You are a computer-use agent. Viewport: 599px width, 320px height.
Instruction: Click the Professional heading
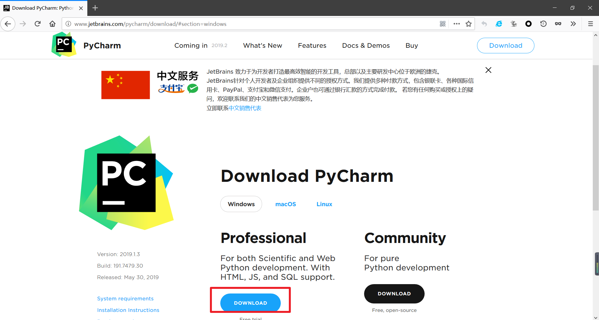pos(263,238)
